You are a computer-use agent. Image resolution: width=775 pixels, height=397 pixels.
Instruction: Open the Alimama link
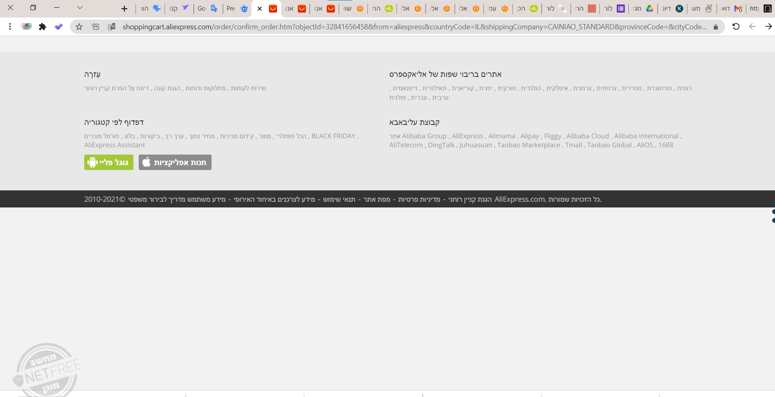click(502, 136)
